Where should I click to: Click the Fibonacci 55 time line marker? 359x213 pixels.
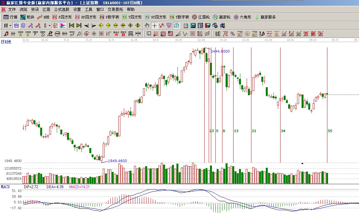330,131
